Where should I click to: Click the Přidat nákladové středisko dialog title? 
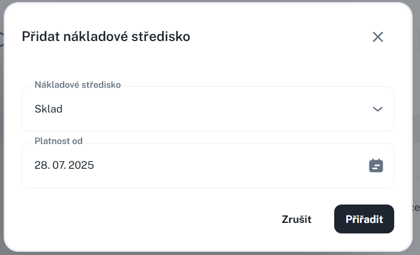[x=106, y=37]
